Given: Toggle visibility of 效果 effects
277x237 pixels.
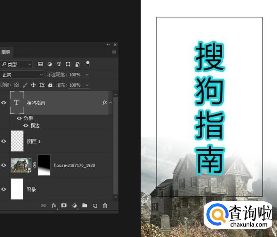Looking at the screenshot, I should (x=19, y=118).
